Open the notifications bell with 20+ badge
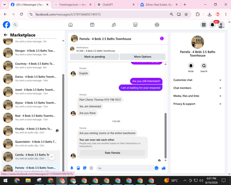The width and height of the screenshot is (231, 185). click(x=213, y=25)
